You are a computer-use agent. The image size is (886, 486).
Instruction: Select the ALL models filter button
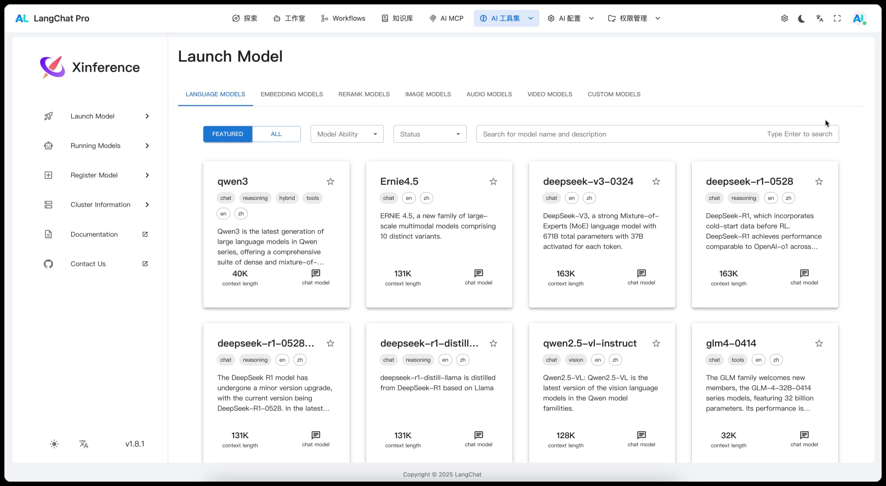click(276, 134)
